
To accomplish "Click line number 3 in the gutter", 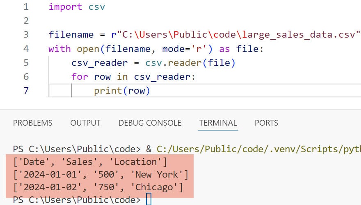I will [x=26, y=35].
